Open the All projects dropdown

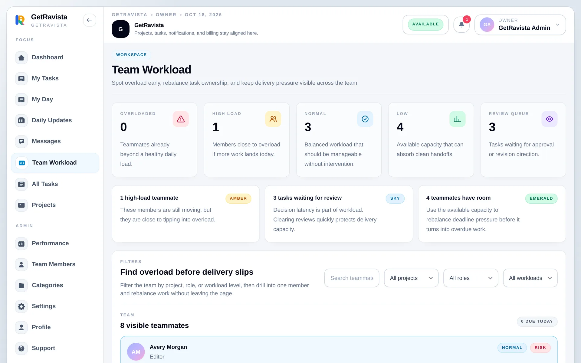[x=411, y=278]
